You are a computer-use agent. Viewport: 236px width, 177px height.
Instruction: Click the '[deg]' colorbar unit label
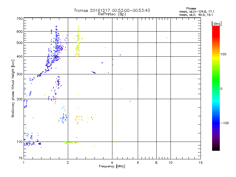tap(217, 24)
